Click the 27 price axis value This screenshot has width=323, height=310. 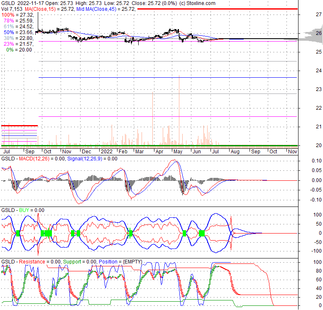tap(319, 15)
